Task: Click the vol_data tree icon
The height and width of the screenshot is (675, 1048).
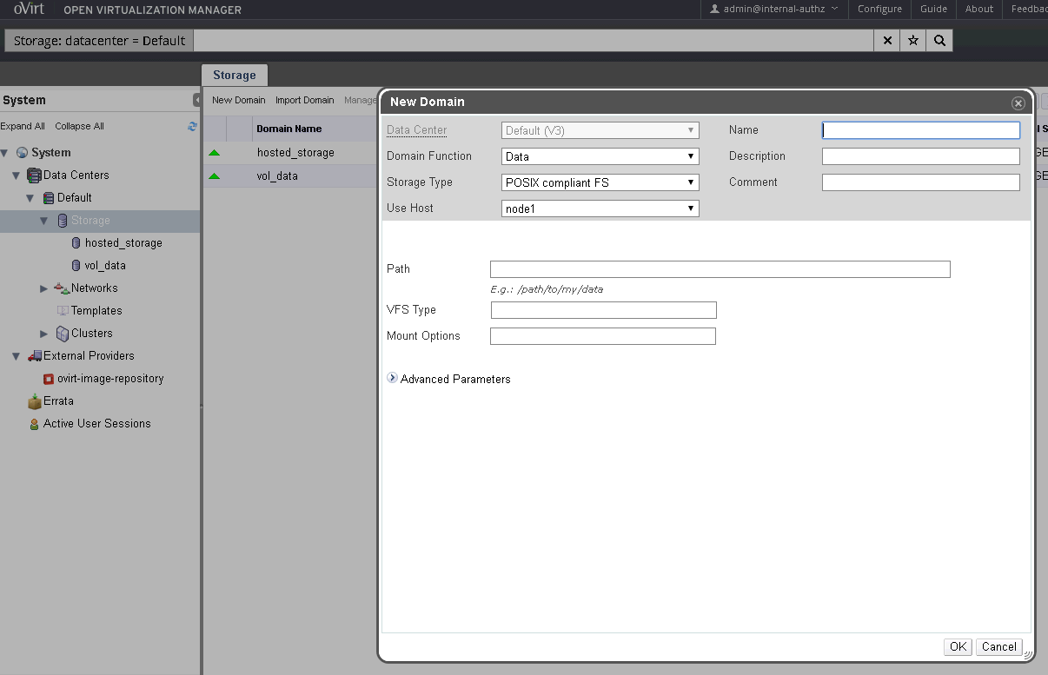Action: (76, 266)
